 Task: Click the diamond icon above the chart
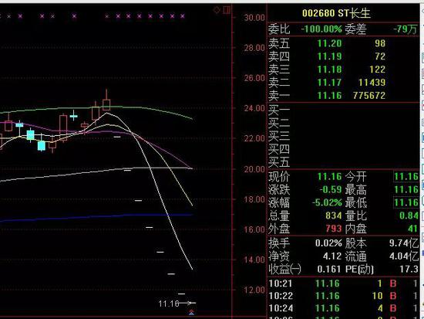217,10
